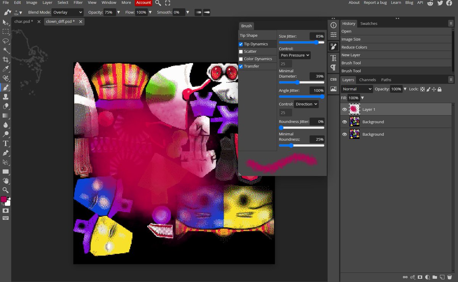Create new layer icon
458x282 pixels.
point(442,277)
